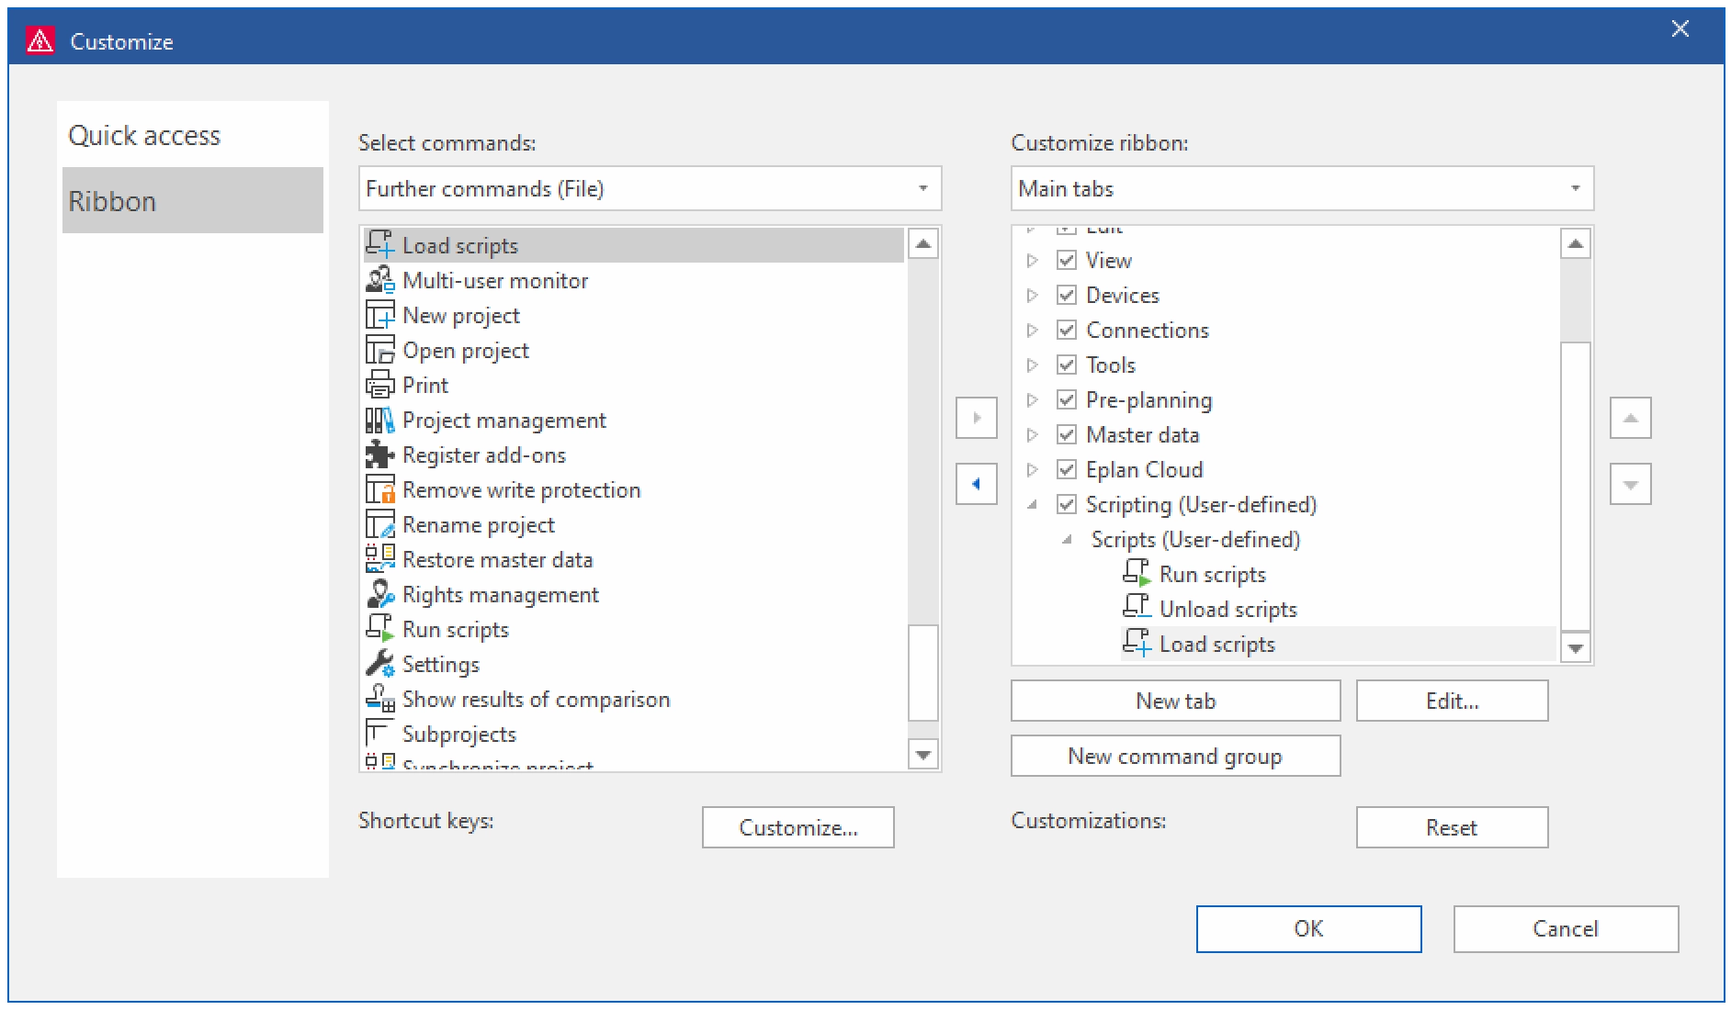The width and height of the screenshot is (1731, 1010).
Task: Expand the View tree node
Action: point(1032,260)
